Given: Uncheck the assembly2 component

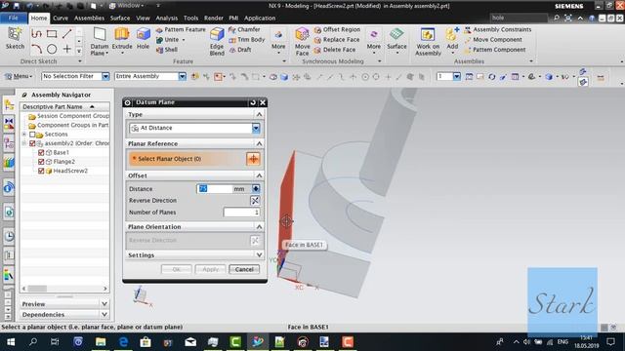Looking at the screenshot, I should click(x=32, y=143).
